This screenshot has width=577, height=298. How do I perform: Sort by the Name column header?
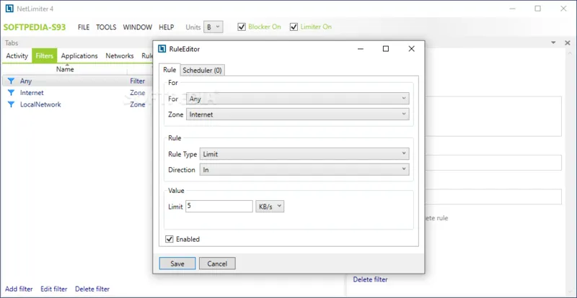tap(65, 69)
